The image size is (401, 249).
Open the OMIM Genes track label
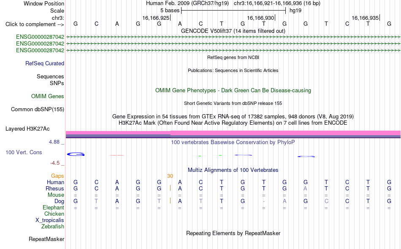tap(48, 96)
